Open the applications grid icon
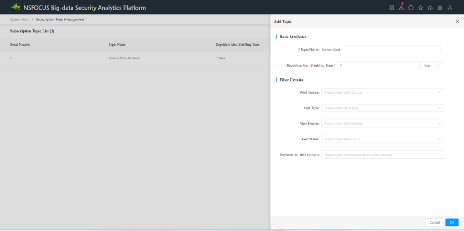This screenshot has height=231, width=464. tap(391, 8)
